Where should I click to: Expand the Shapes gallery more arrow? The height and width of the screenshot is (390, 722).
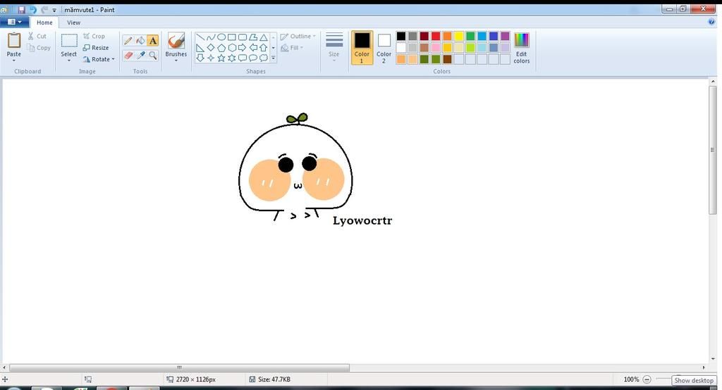tap(274, 58)
